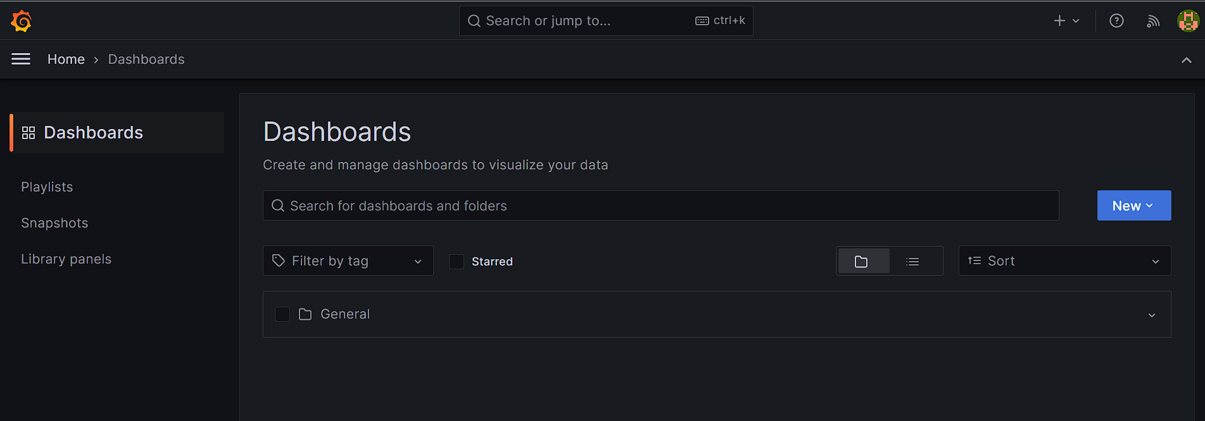1205x421 pixels.
Task: Open the user profile avatar
Action: point(1188,21)
